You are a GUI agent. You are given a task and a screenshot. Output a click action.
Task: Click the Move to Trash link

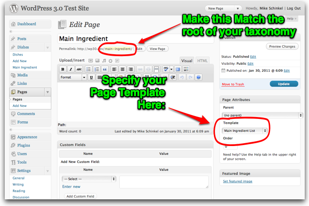pos(233,84)
